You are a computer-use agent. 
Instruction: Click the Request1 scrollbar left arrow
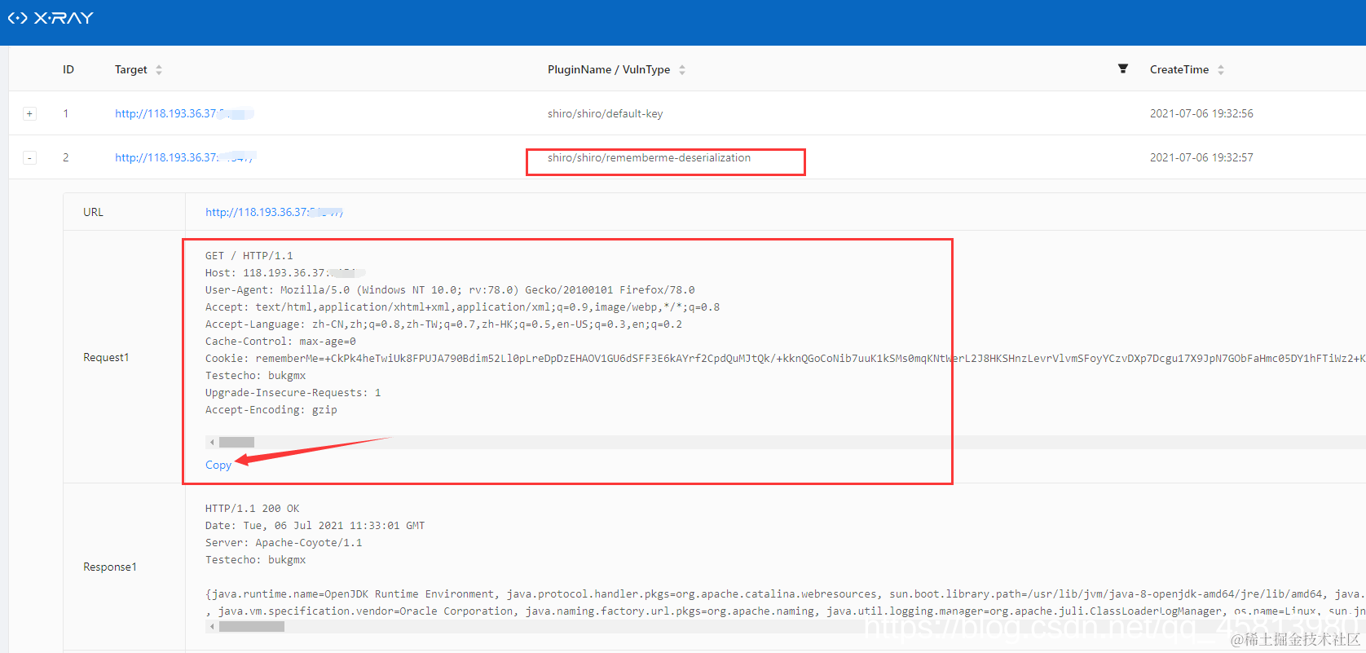212,442
